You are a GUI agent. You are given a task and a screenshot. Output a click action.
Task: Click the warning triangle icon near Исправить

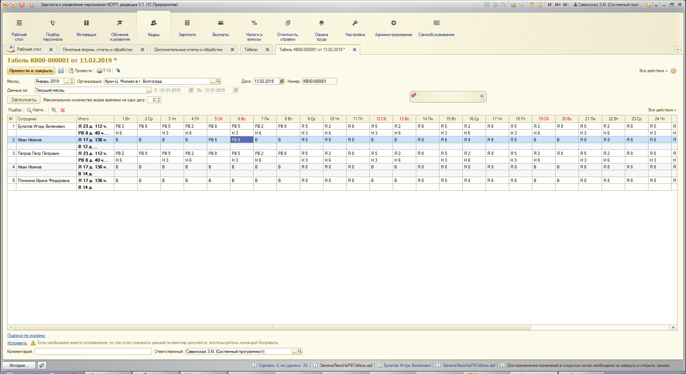33,343
